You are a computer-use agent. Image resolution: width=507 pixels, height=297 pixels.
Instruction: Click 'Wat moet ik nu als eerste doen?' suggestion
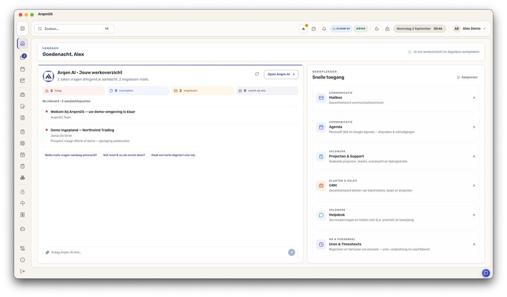tap(124, 155)
